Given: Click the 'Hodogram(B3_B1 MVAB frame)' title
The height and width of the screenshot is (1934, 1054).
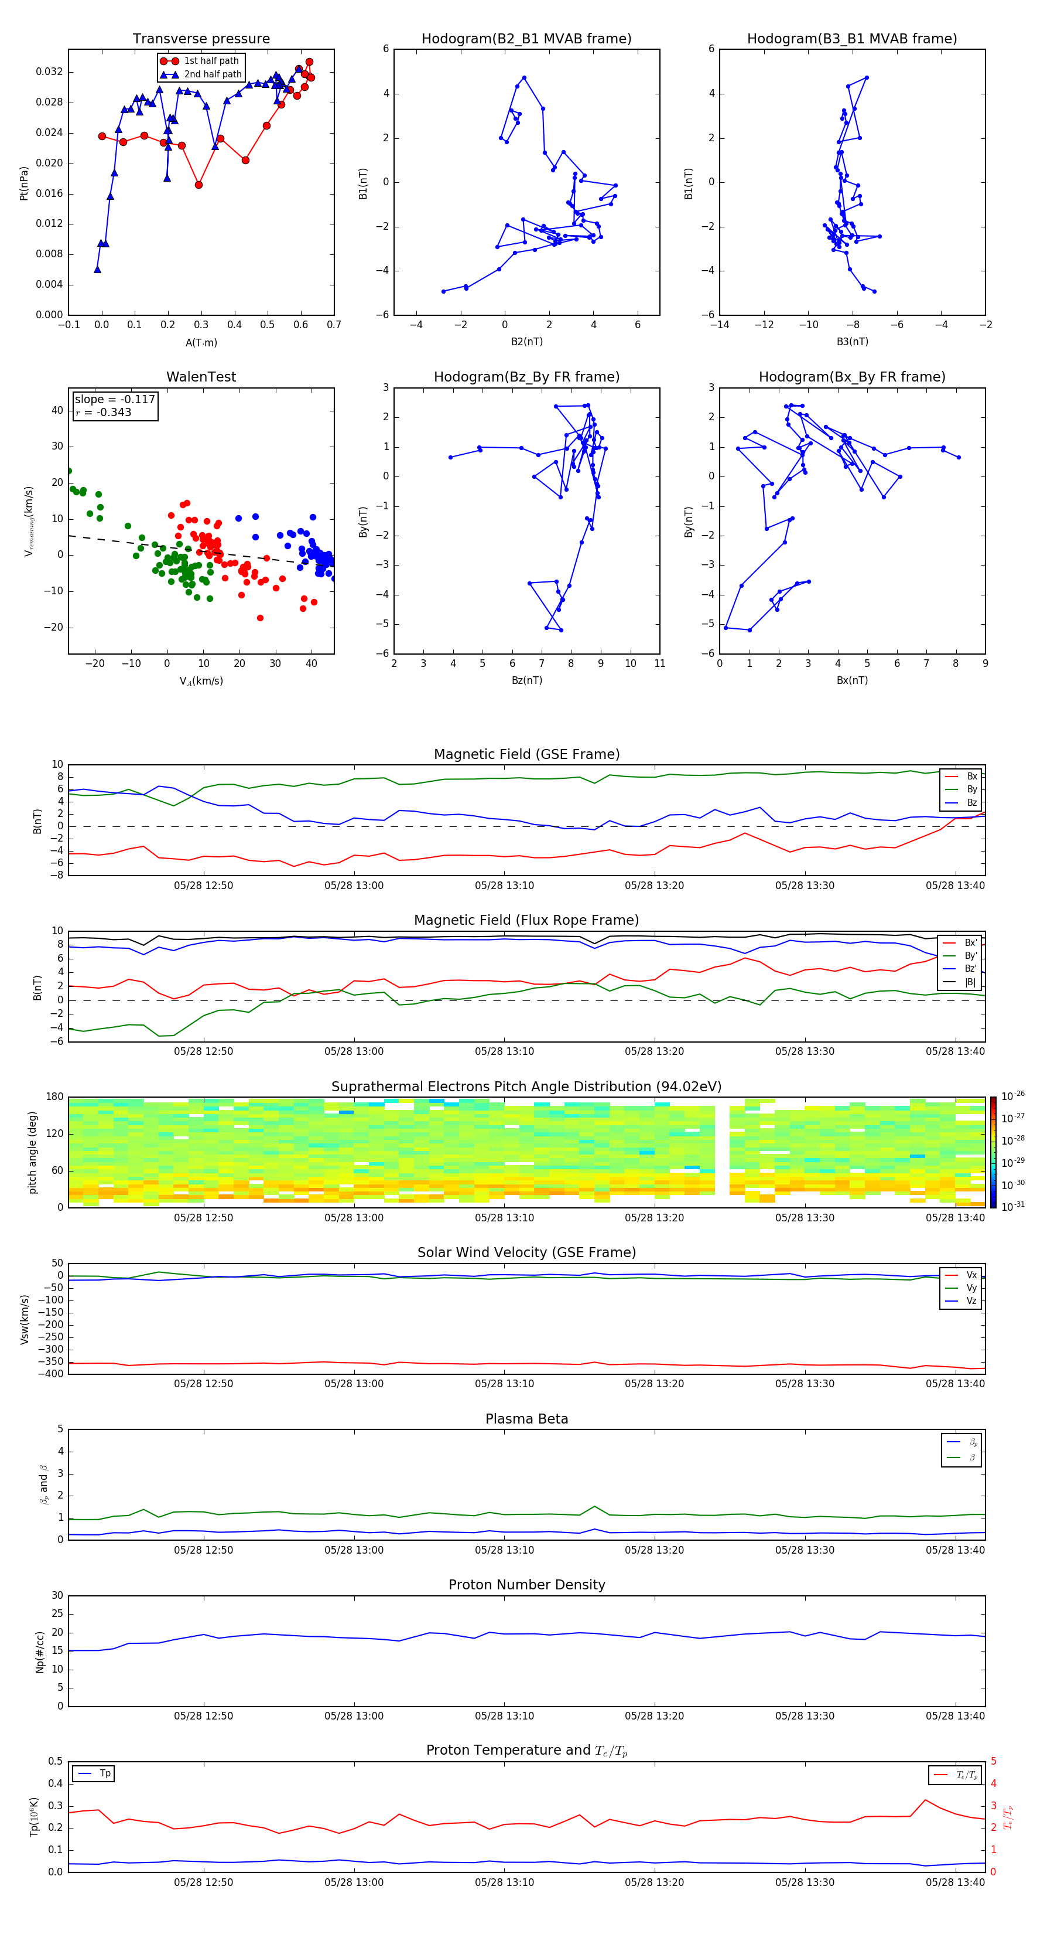Looking at the screenshot, I should point(852,39).
